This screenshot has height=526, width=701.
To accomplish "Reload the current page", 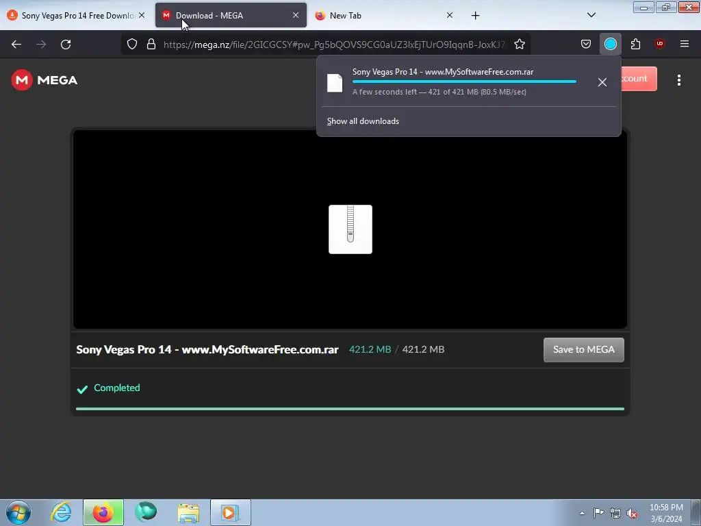I will point(66,45).
